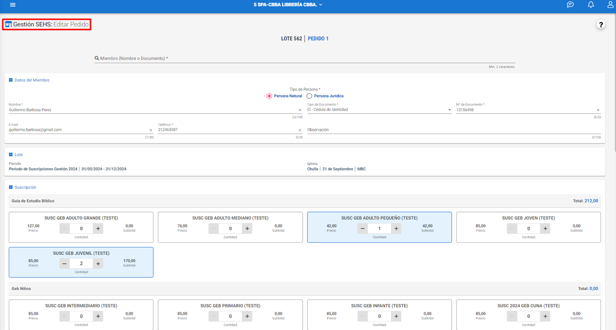Viewport: 616px width, 330px height.
Task: Select the Persona Jurídica radio button
Action: point(309,96)
